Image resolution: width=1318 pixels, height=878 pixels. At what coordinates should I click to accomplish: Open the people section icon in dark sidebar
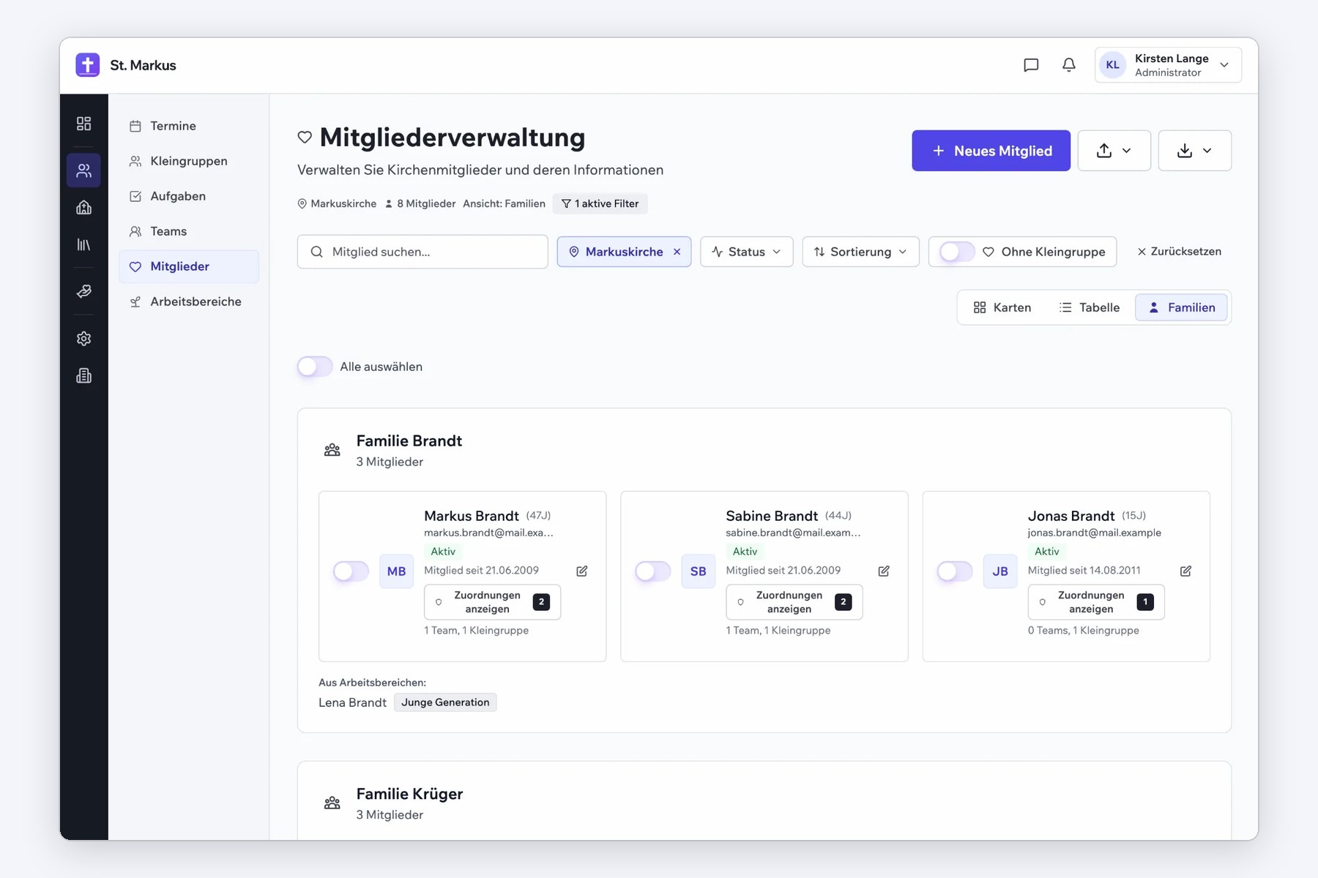pyautogui.click(x=84, y=170)
